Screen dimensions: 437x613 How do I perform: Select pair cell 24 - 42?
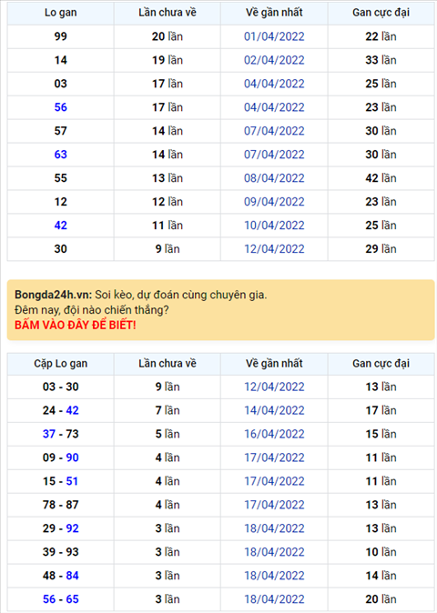click(x=61, y=410)
